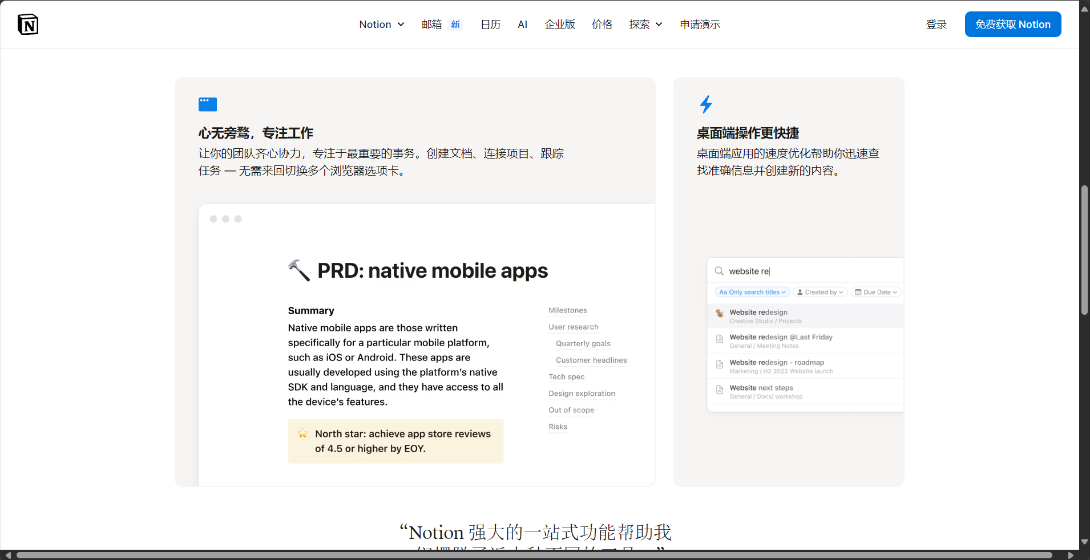Click the Notion logo icon
Image resolution: width=1090 pixels, height=560 pixels.
[x=28, y=25]
